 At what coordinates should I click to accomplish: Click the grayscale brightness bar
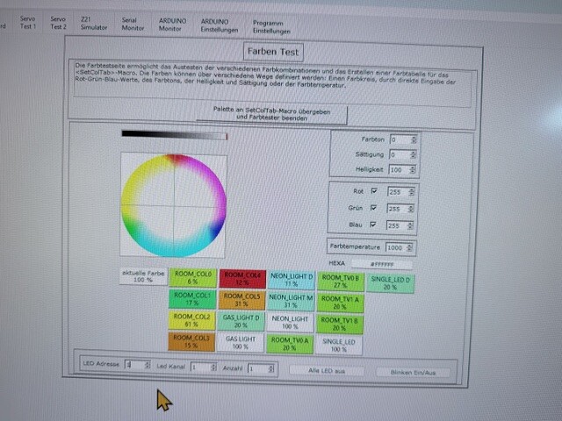tap(174, 134)
